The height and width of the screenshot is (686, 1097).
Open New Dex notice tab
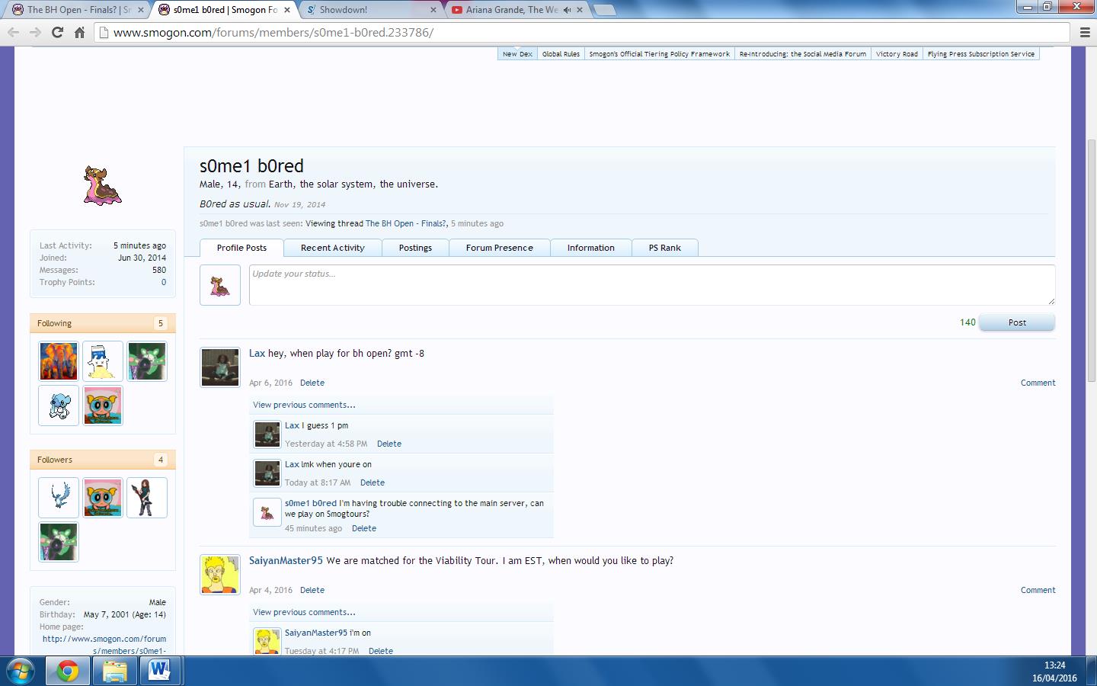pos(517,54)
